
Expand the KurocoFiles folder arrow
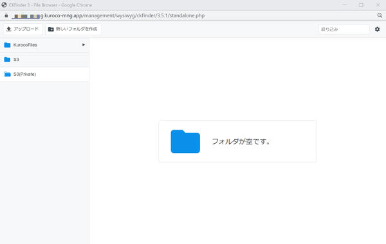pos(84,45)
